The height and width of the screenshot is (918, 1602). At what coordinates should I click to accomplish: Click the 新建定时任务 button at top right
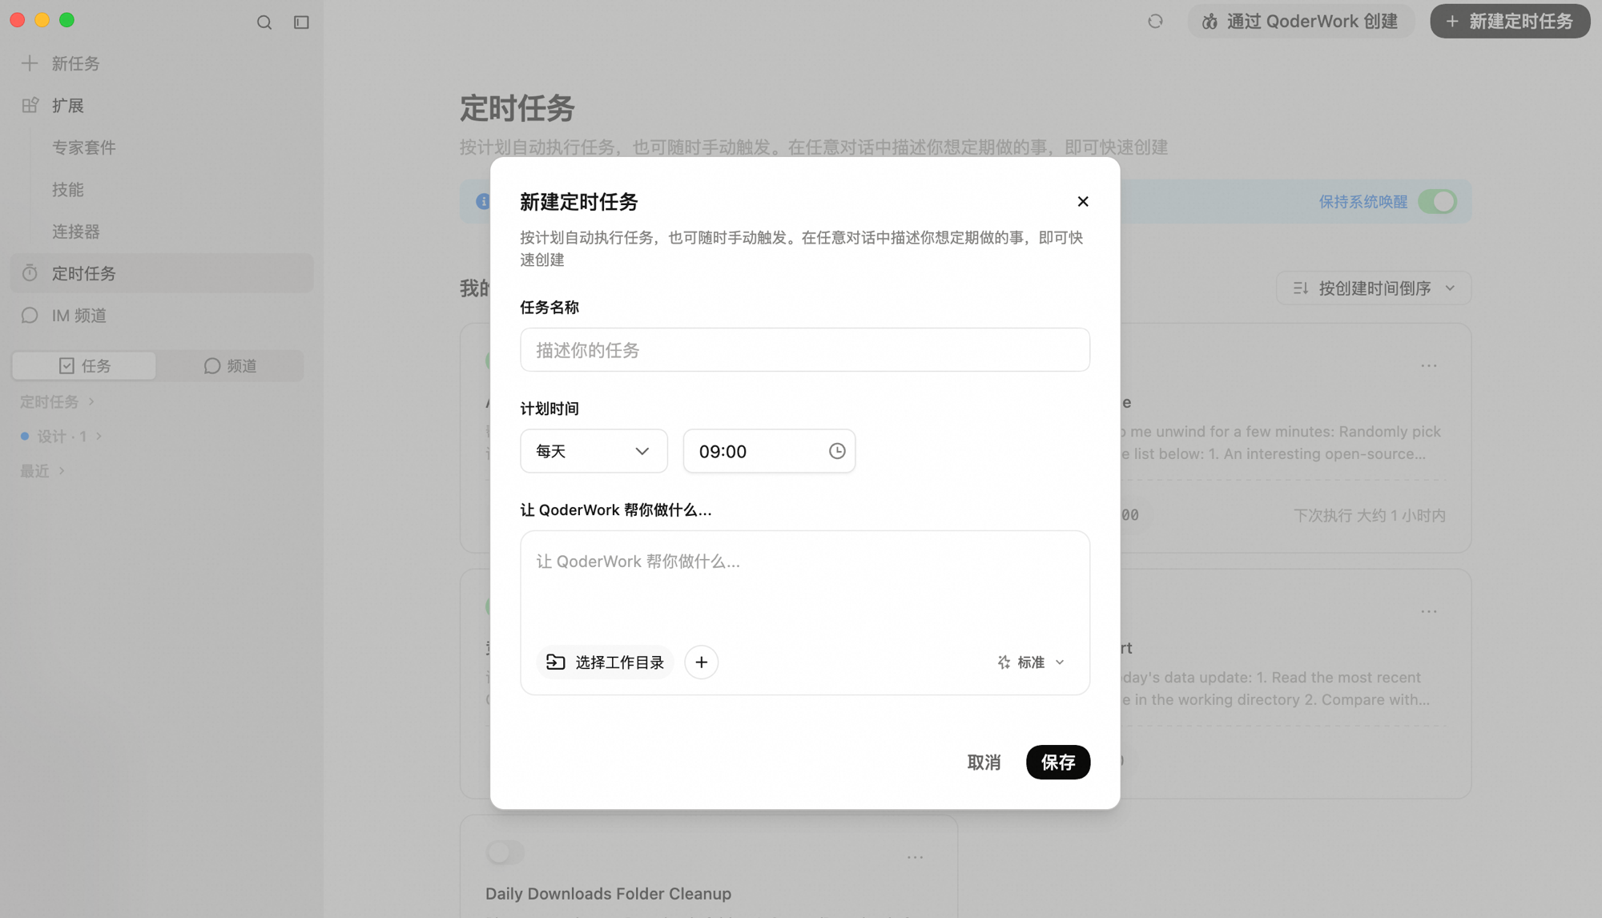(x=1510, y=22)
